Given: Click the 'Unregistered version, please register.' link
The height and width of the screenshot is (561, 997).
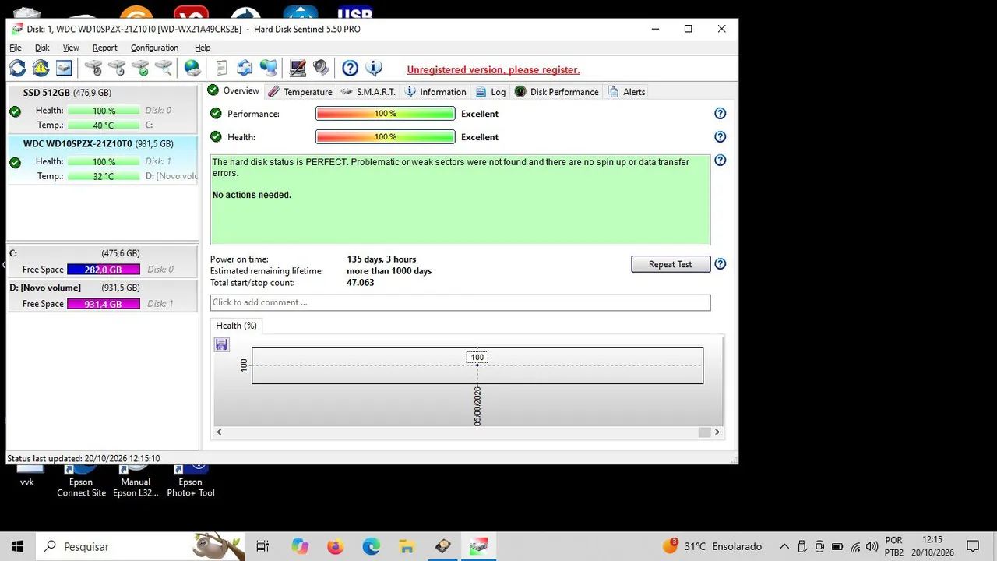Looking at the screenshot, I should point(493,69).
